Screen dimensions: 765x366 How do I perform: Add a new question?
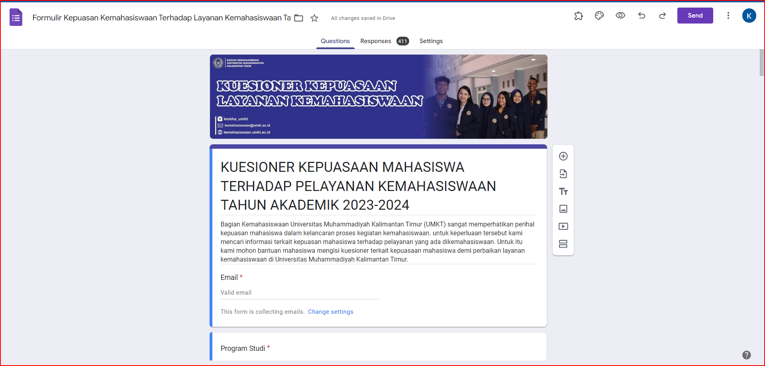click(563, 156)
